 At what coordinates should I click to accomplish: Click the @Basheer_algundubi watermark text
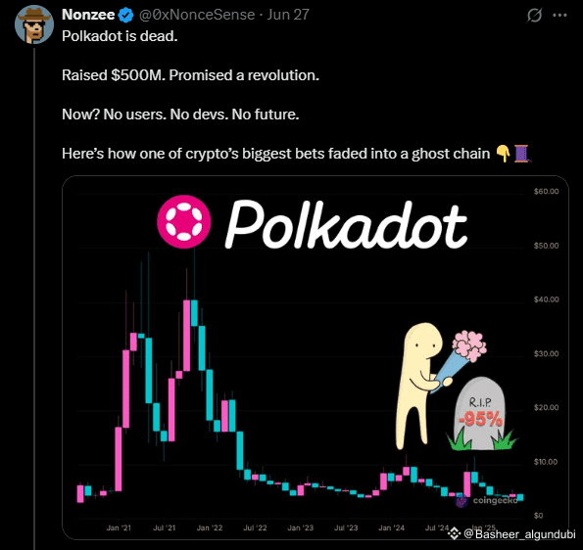pyautogui.click(x=519, y=534)
